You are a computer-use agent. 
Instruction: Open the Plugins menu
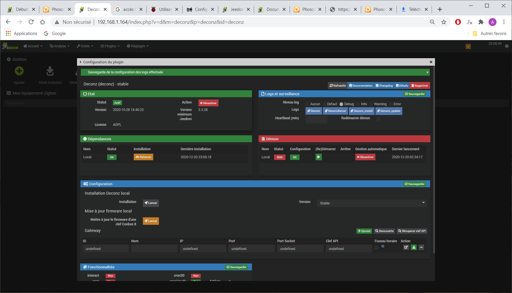point(110,46)
